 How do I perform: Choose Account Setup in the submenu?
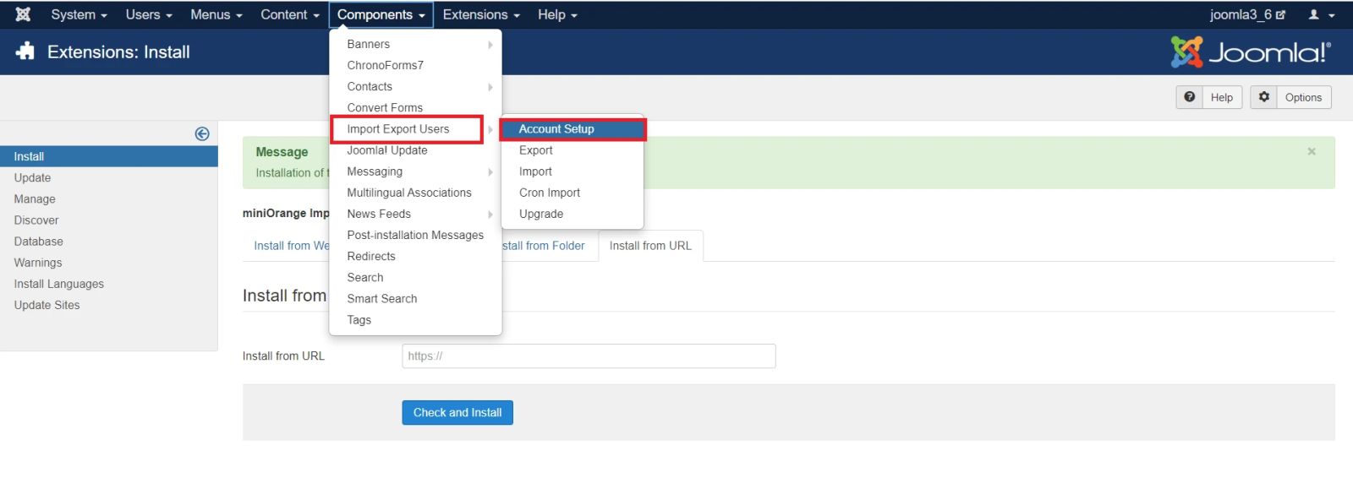pos(572,129)
